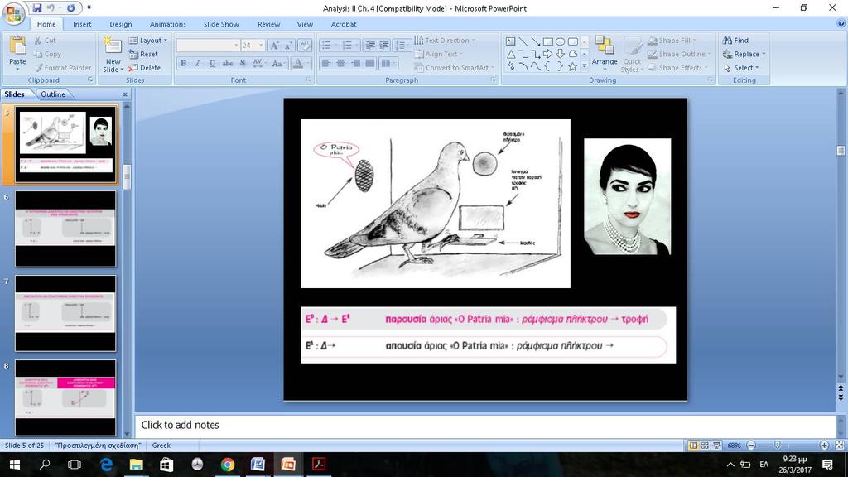Activate the Format Painter brush

tap(62, 68)
